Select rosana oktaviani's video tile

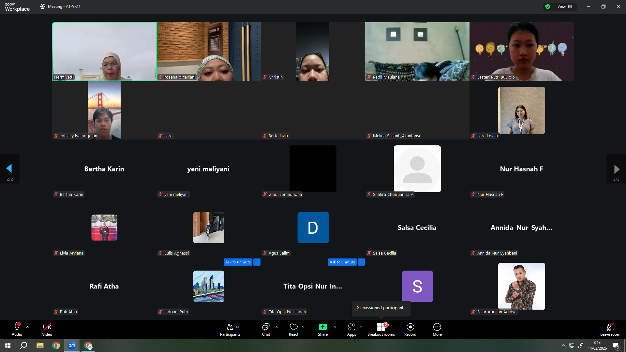click(209, 51)
